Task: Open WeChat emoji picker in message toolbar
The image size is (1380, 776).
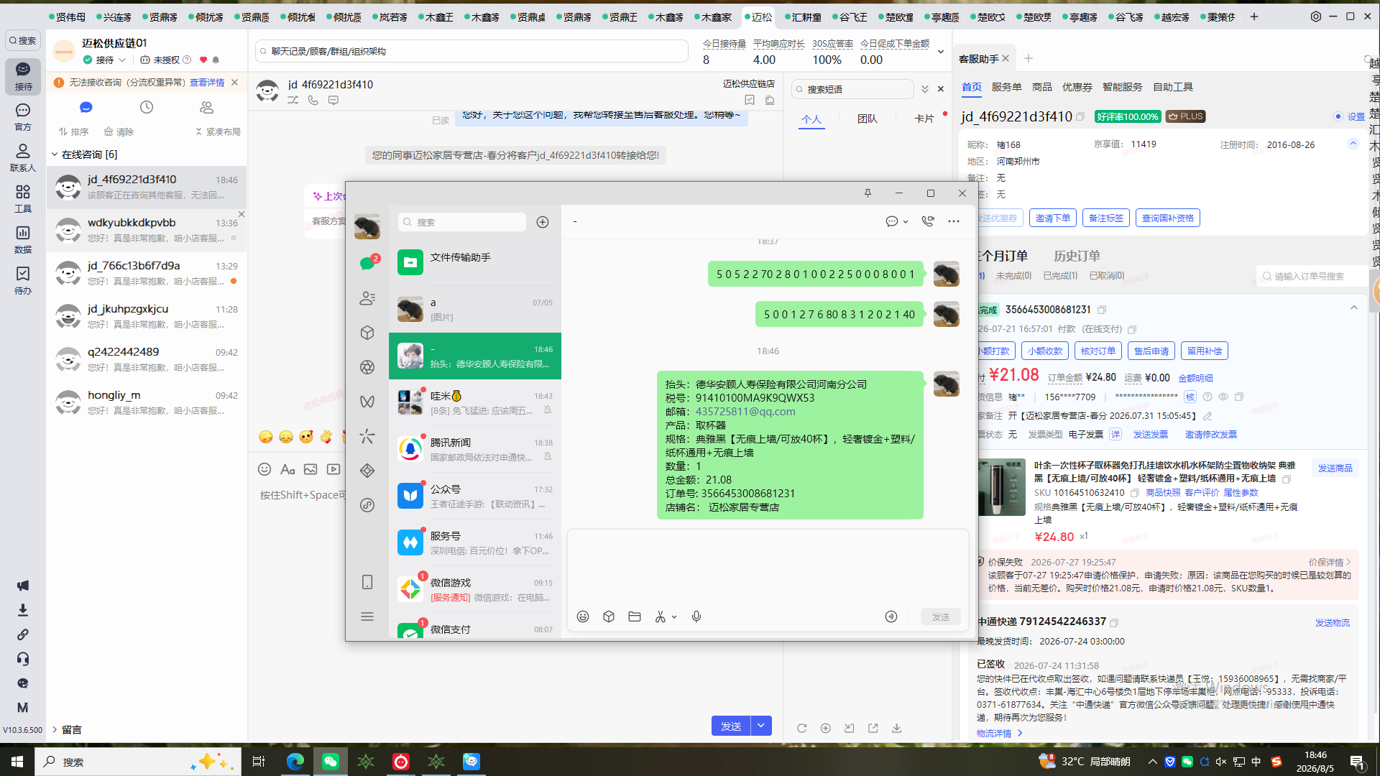Action: tap(583, 616)
